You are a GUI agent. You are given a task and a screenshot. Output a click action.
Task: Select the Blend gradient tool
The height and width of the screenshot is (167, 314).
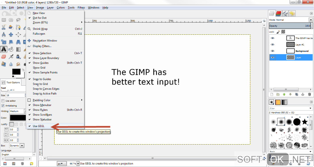point(18,49)
